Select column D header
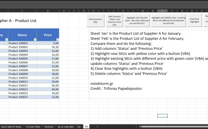The height and width of the screenshot is (129, 208). point(48,11)
